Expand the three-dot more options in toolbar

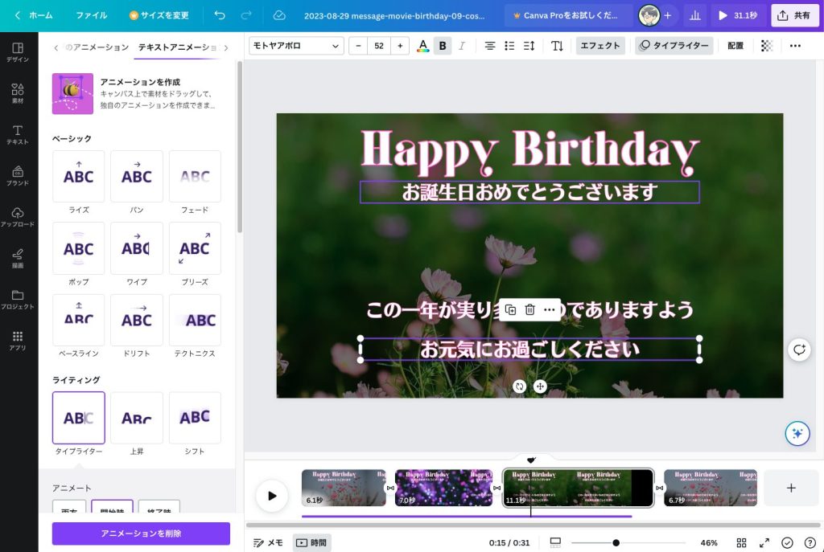point(795,46)
